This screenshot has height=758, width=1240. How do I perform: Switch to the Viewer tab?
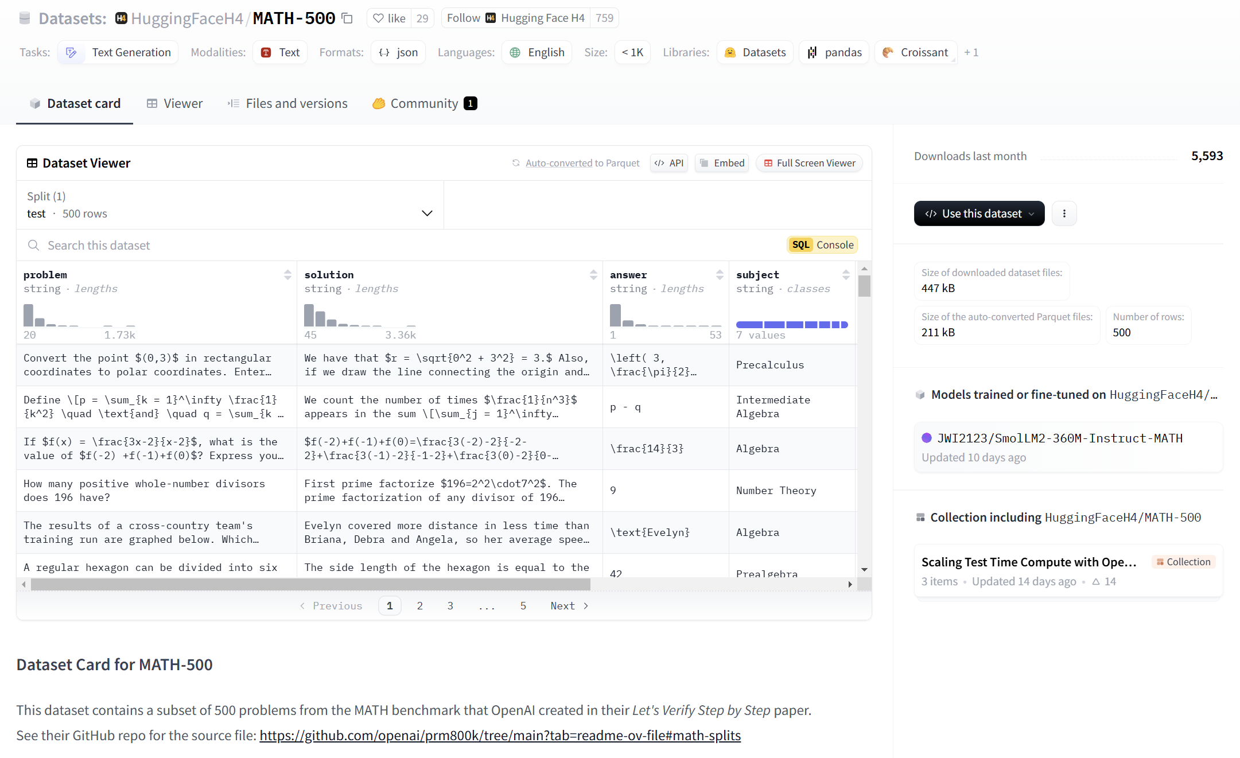174,104
